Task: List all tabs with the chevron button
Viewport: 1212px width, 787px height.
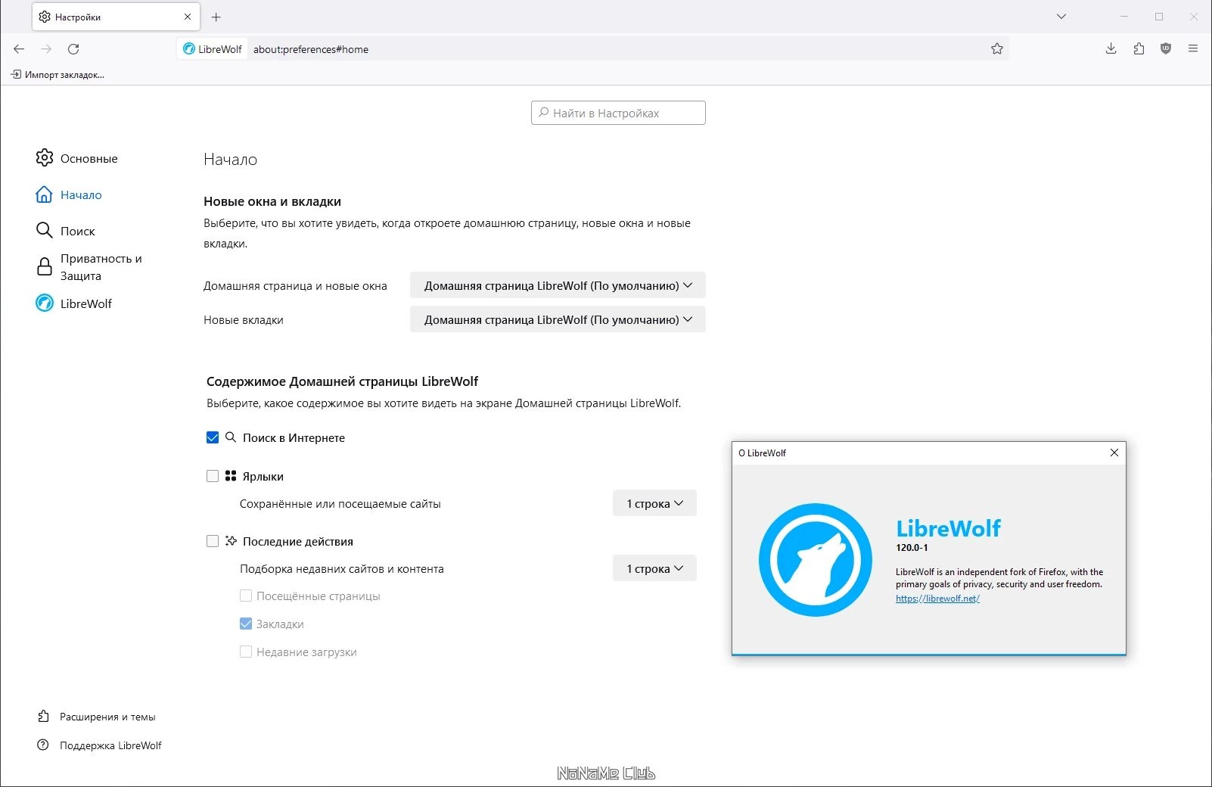Action: [1061, 17]
